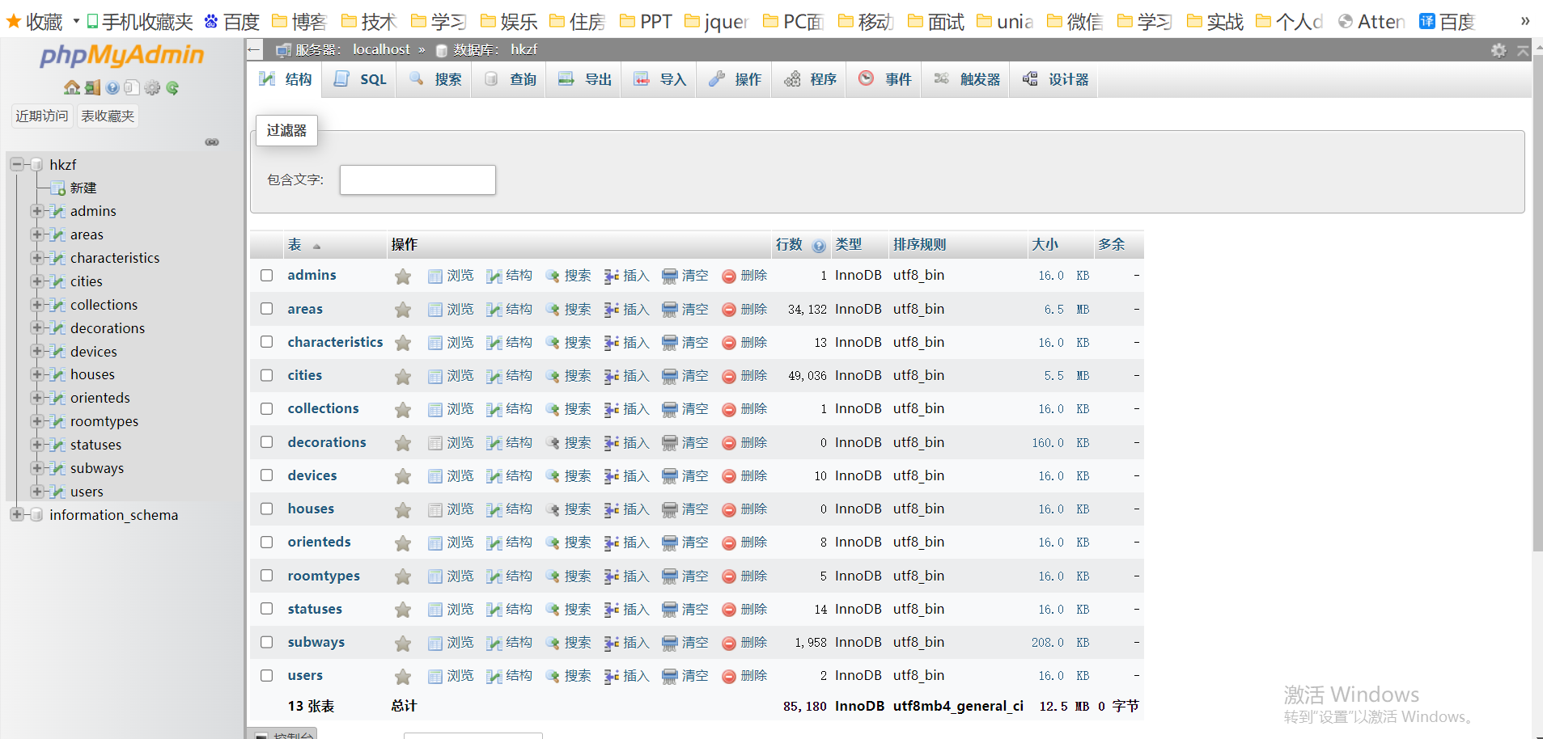Click empty icon in houses row
Viewport: 1543px width, 739px height.
[670, 509]
